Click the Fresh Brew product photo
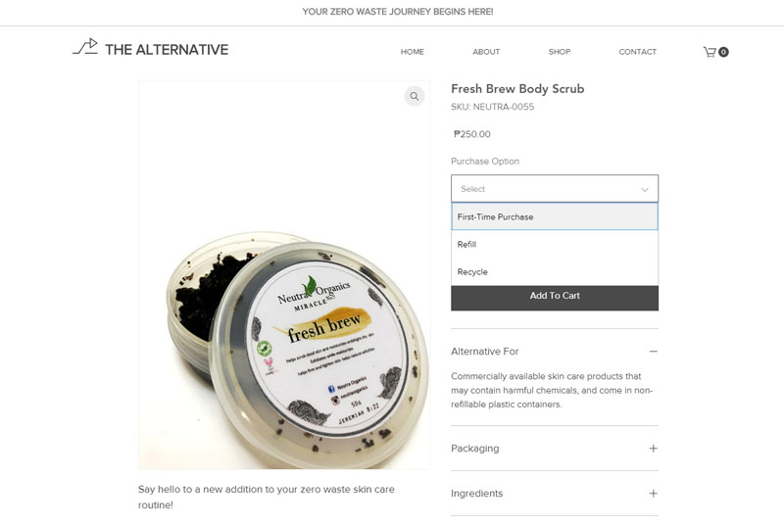The height and width of the screenshot is (523, 784). click(x=284, y=275)
